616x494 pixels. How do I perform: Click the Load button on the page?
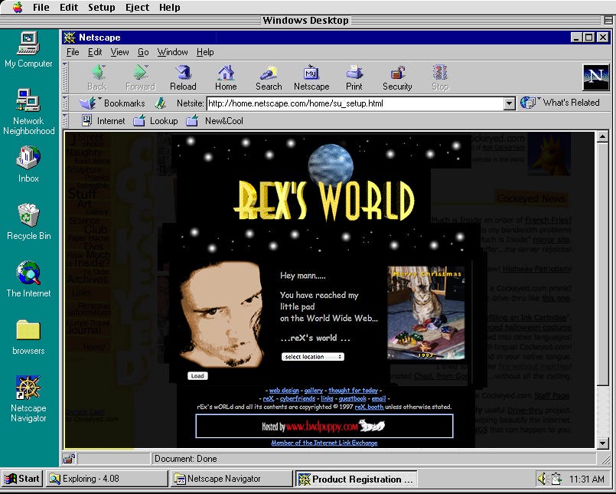197,376
